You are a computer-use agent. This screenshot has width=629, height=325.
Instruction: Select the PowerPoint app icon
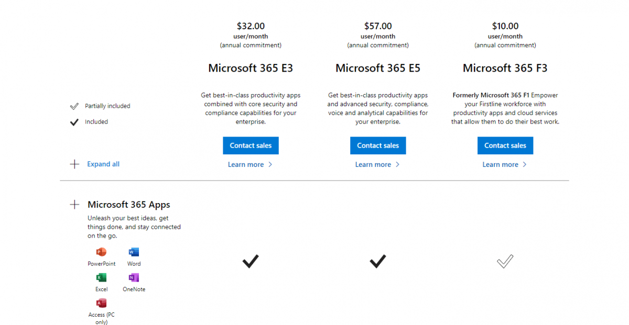101,251
